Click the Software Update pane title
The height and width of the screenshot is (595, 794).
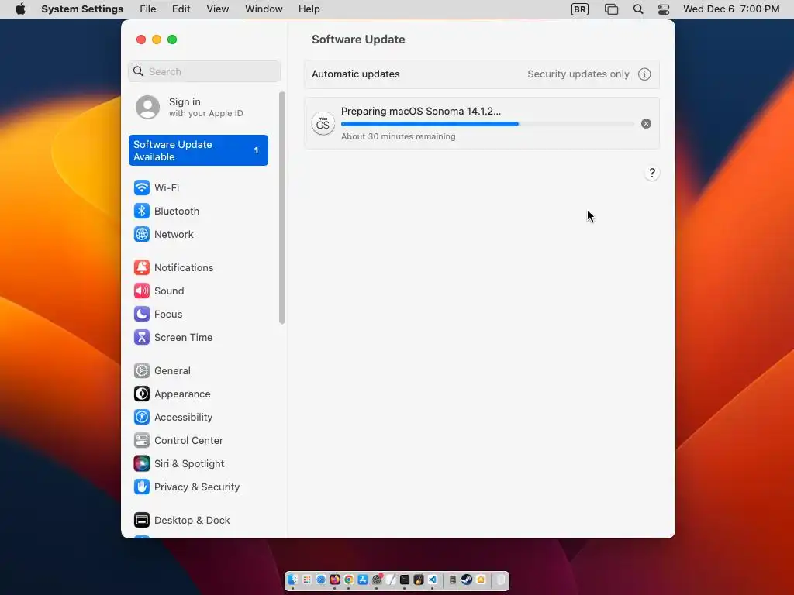(358, 40)
